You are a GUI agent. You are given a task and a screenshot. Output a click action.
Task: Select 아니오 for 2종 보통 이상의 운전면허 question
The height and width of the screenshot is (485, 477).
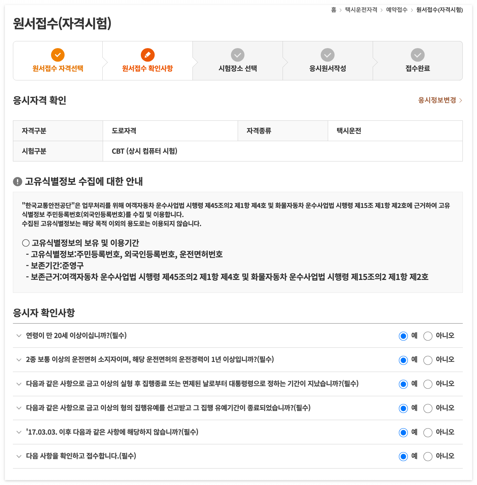point(428,360)
